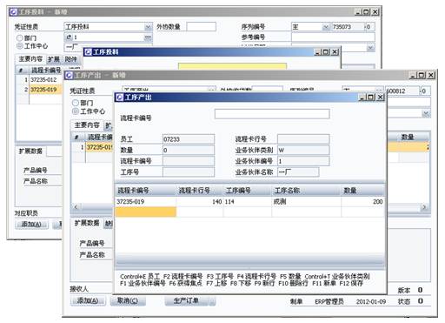Screen dimensions: 445x323
Task: Open the ellipsis browse button in the 工序投料 - 新增 window
Action: [148, 37]
